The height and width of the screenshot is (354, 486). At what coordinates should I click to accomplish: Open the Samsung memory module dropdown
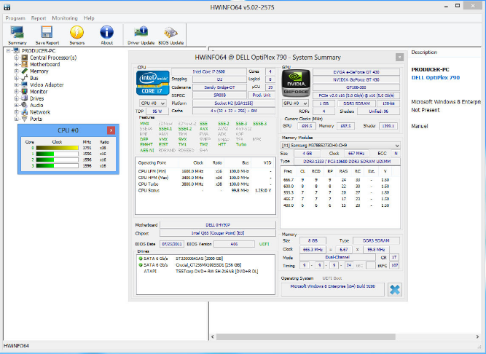(x=340, y=145)
